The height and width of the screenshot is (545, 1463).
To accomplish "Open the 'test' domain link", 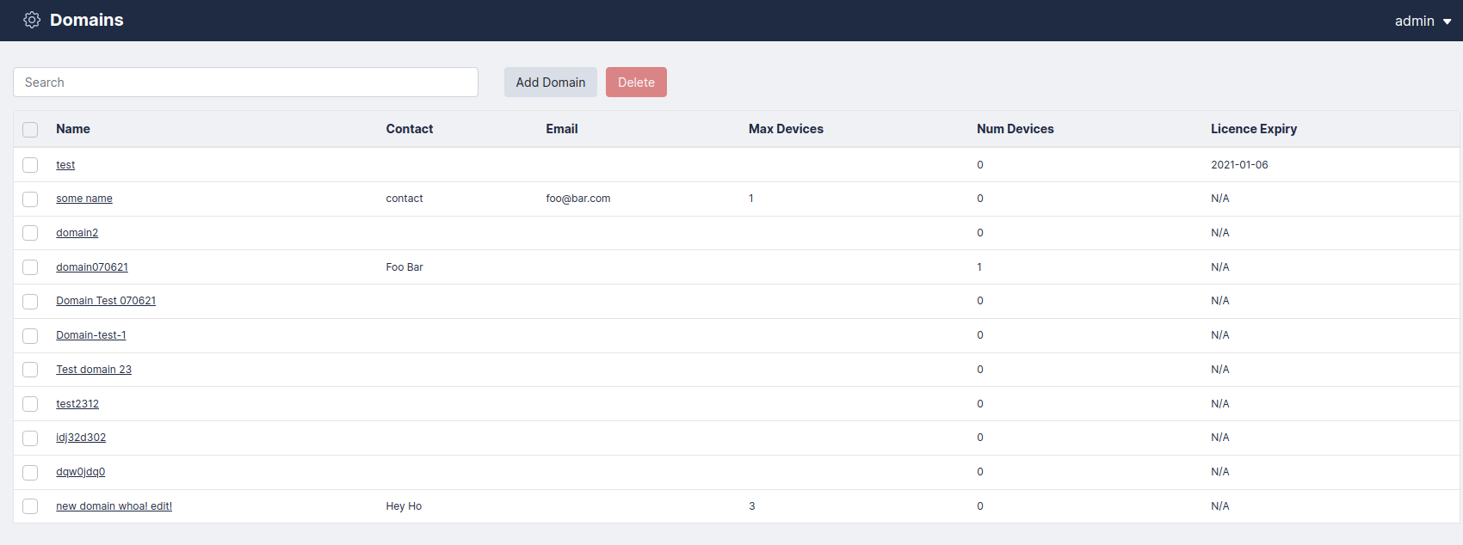I will click(x=65, y=165).
